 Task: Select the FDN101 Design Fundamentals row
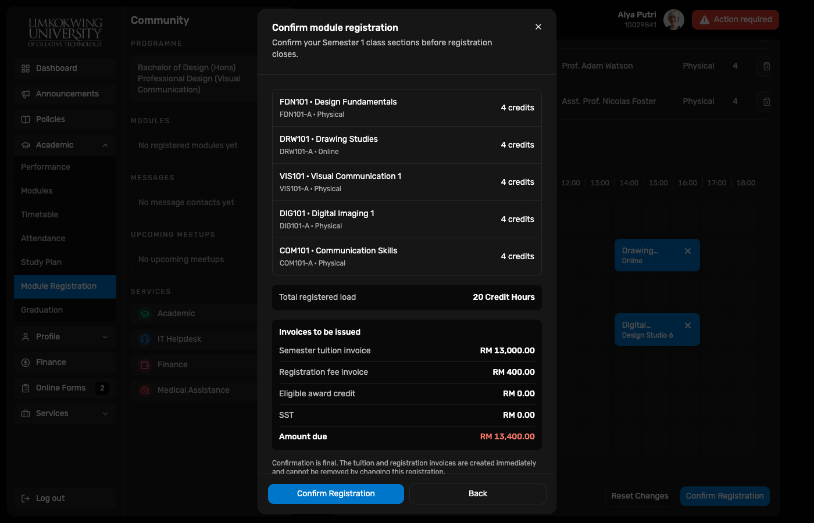pyautogui.click(x=407, y=108)
